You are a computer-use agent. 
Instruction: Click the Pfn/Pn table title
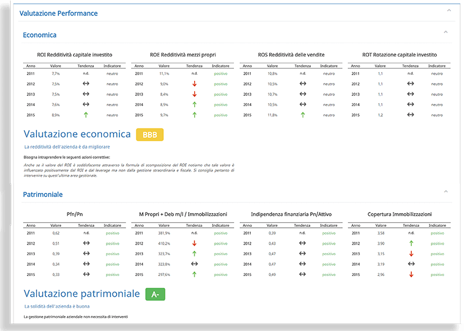(75, 214)
